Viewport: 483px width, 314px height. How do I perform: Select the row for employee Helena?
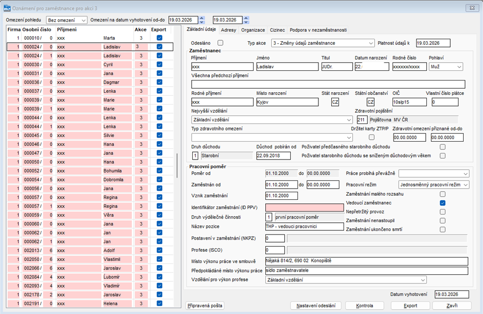click(90, 304)
